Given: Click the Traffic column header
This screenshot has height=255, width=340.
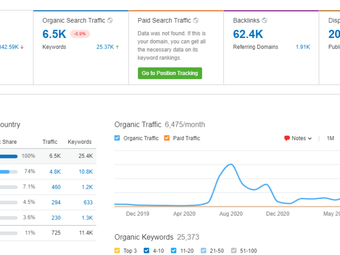Looking at the screenshot, I should [50, 142].
